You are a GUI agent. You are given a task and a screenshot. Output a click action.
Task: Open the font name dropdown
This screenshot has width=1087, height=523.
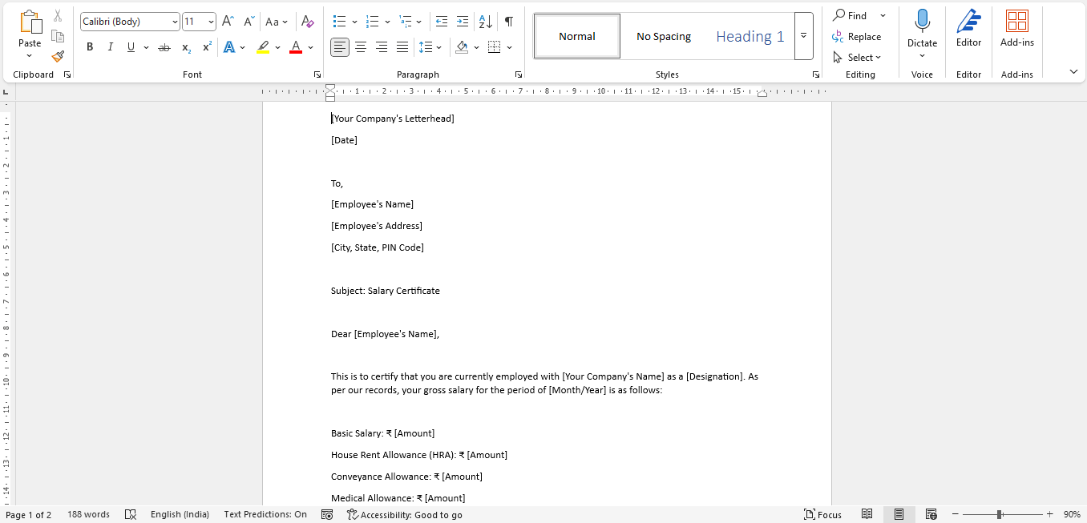click(x=175, y=22)
